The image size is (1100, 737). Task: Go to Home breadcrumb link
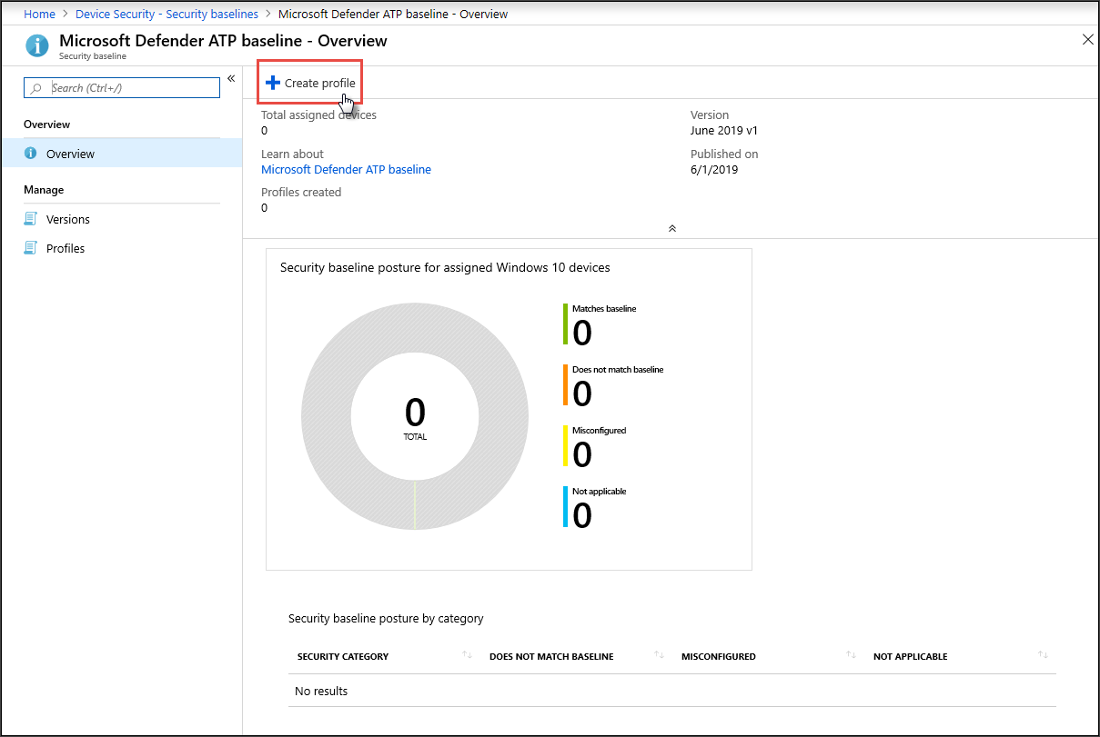coord(39,14)
